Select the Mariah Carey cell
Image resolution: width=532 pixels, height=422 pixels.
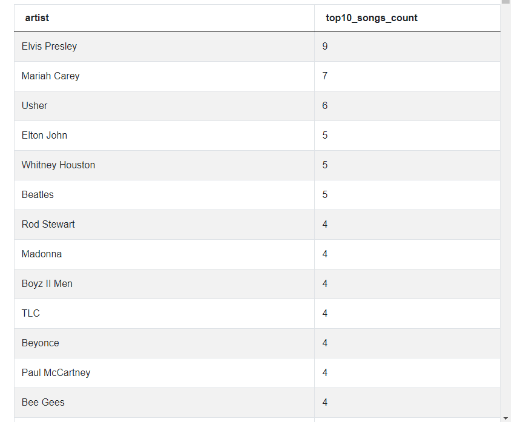pyautogui.click(x=50, y=76)
